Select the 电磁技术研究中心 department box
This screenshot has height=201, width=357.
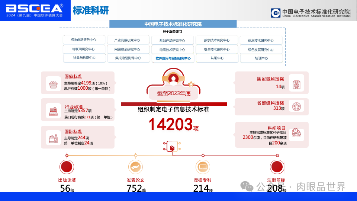click(172, 50)
